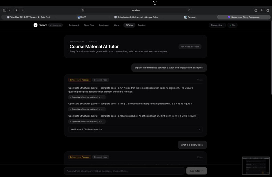Open the Library nav item

pyautogui.click(x=117, y=25)
